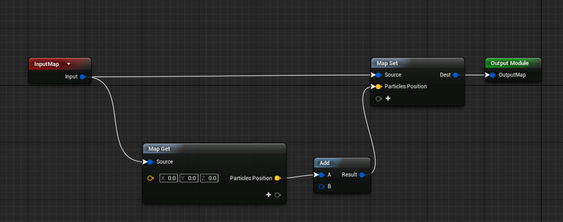
Task: Click the empty grey input pin on Map Set
Action: pos(378,98)
